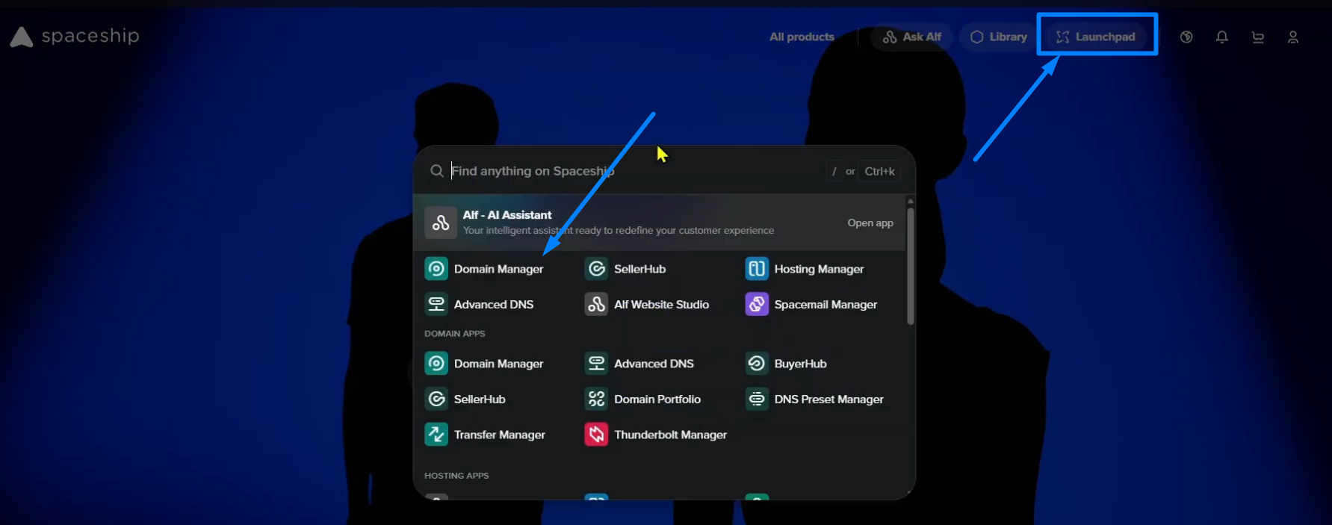Image resolution: width=1332 pixels, height=525 pixels.
Task: Open the shopping cart icon
Action: tap(1258, 37)
